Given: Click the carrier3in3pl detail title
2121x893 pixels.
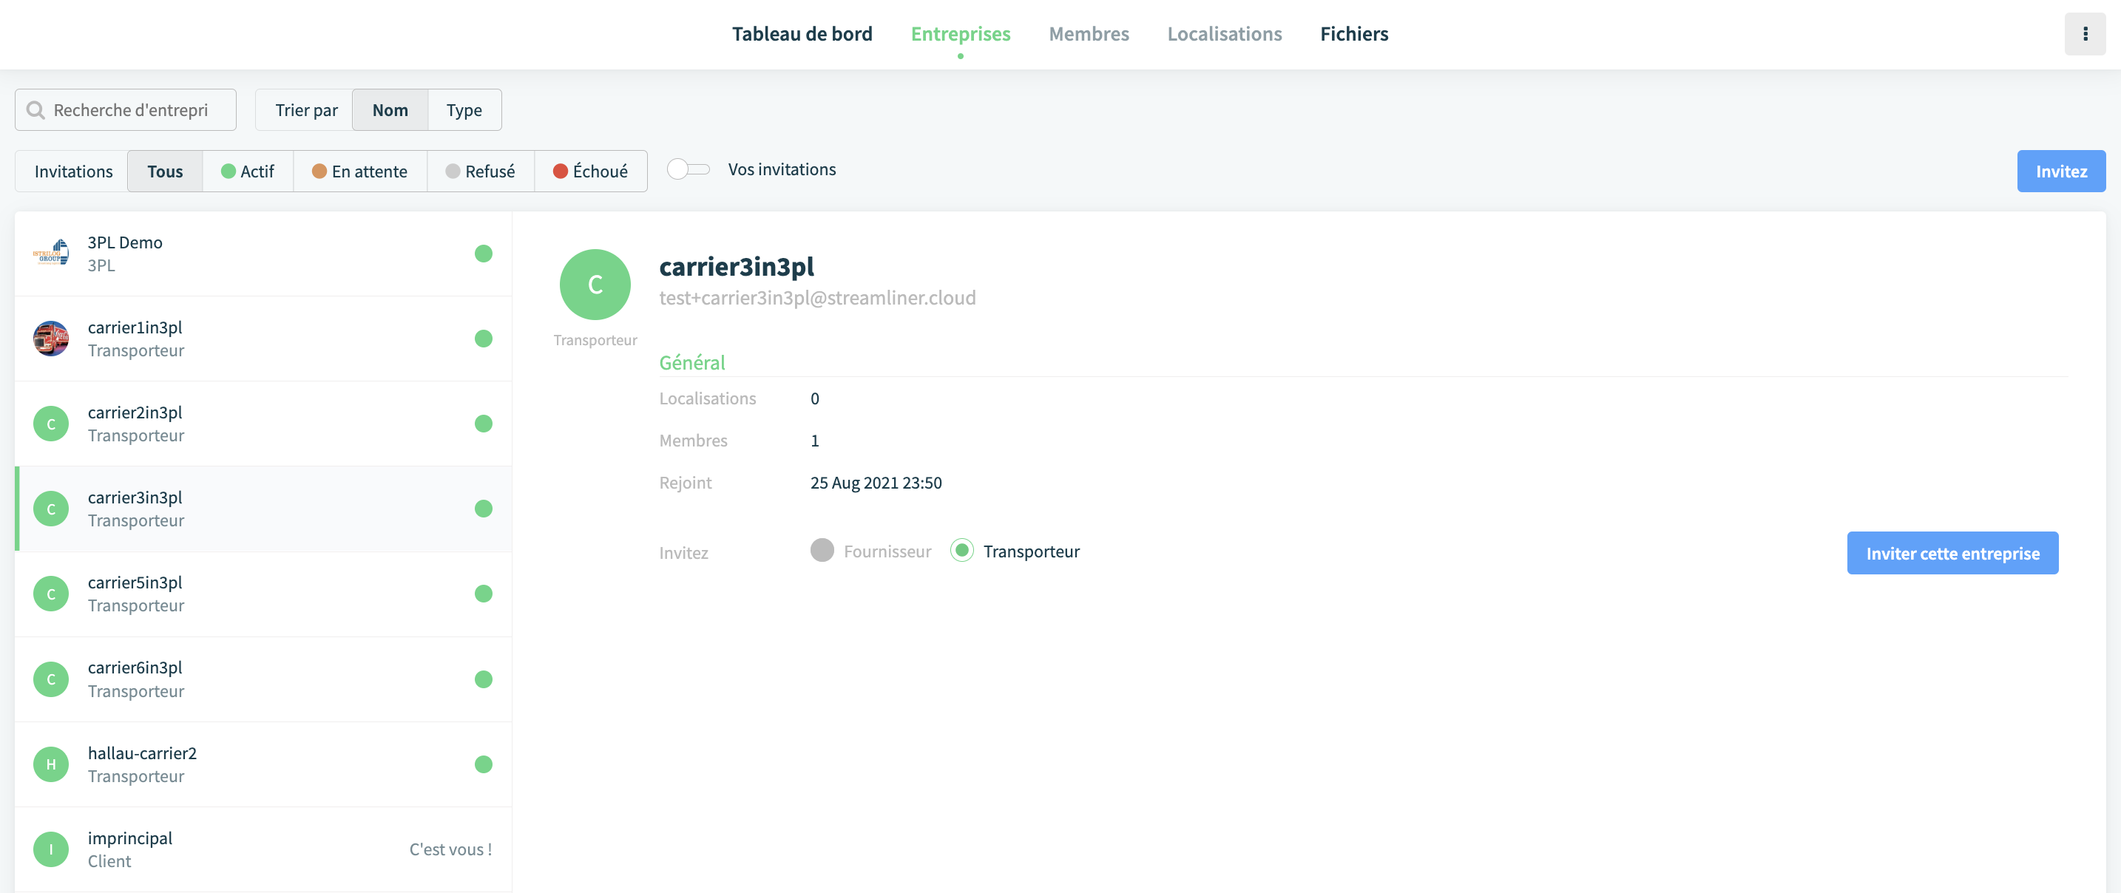Looking at the screenshot, I should 736,267.
